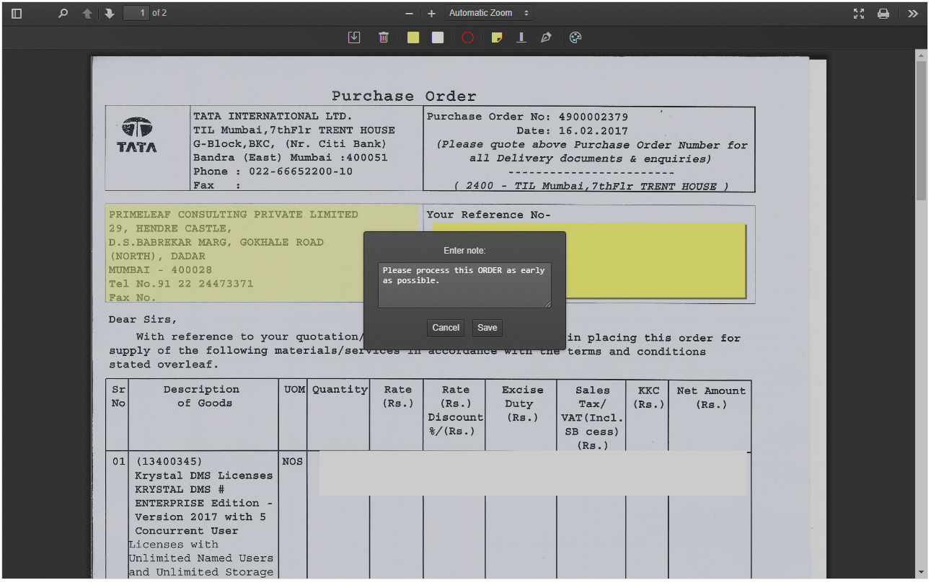Viewport: 931px width, 585px height.
Task: Click the scrollbar up arrow
Action: pyautogui.click(x=921, y=55)
